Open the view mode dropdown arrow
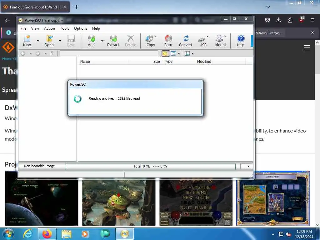 pyautogui.click(x=179, y=53)
